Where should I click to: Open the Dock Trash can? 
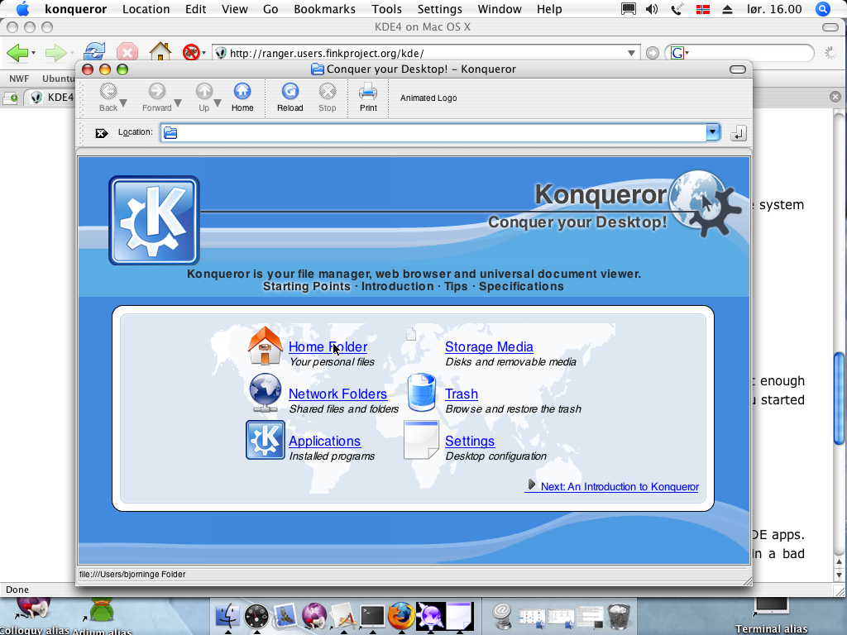pyautogui.click(x=619, y=616)
